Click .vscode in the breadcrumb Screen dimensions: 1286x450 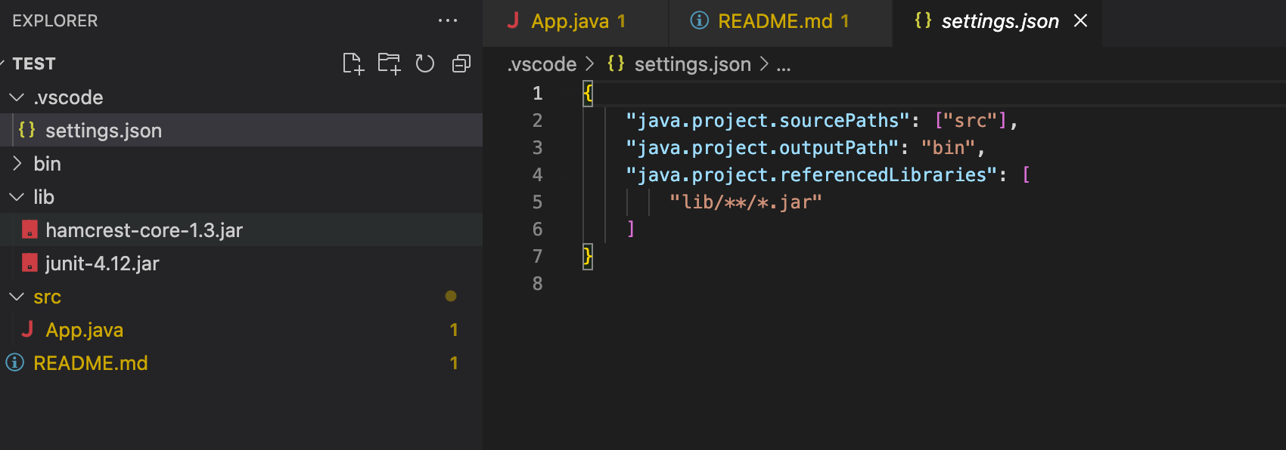542,64
